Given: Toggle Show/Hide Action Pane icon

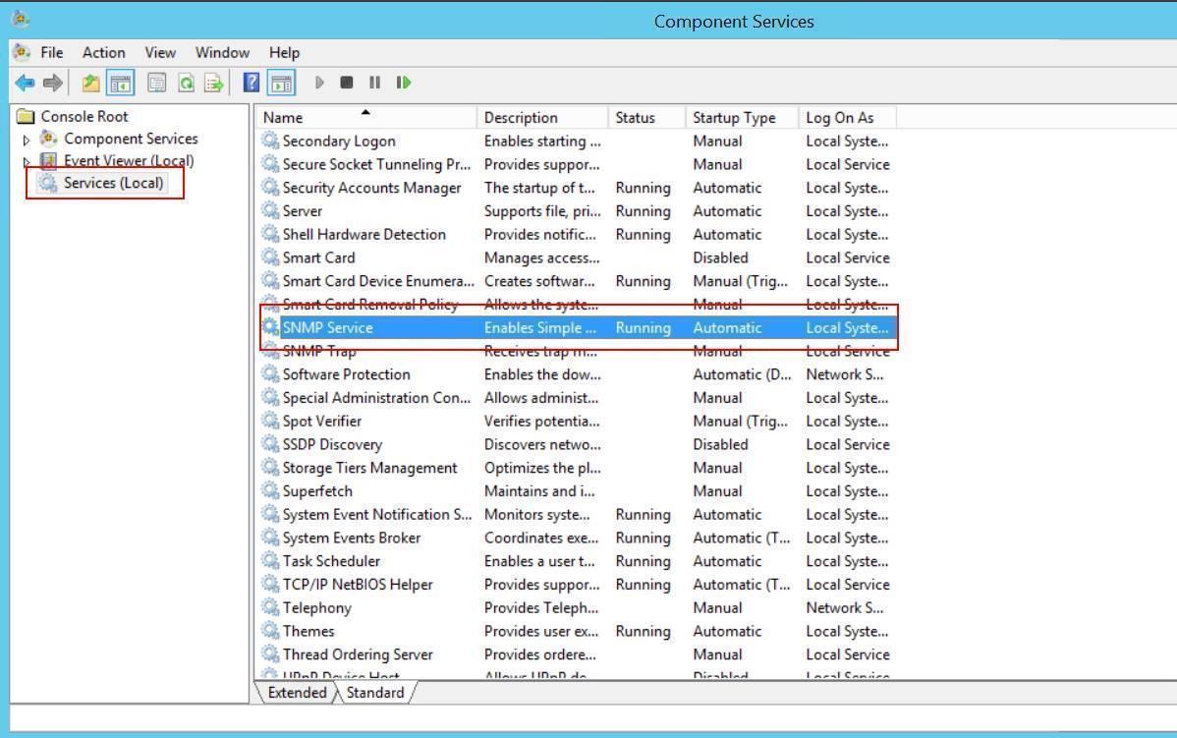Looking at the screenshot, I should coord(282,83).
